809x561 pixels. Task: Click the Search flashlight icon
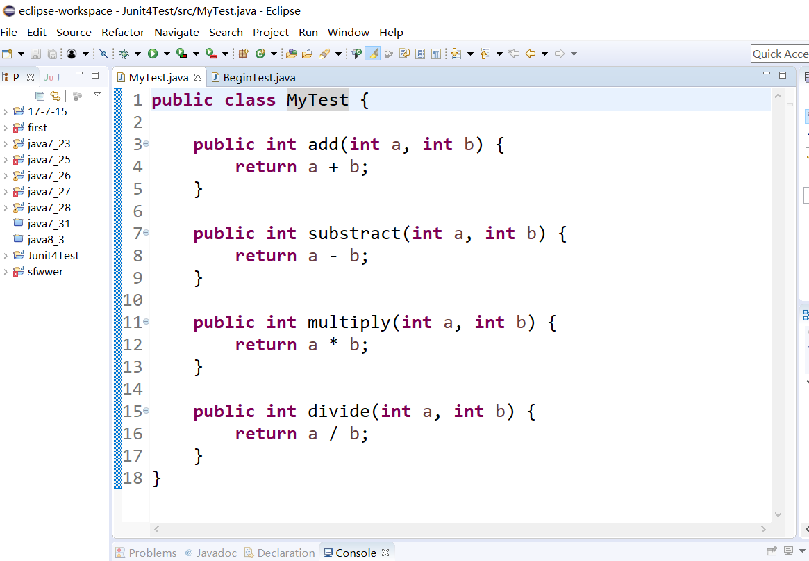(x=324, y=54)
